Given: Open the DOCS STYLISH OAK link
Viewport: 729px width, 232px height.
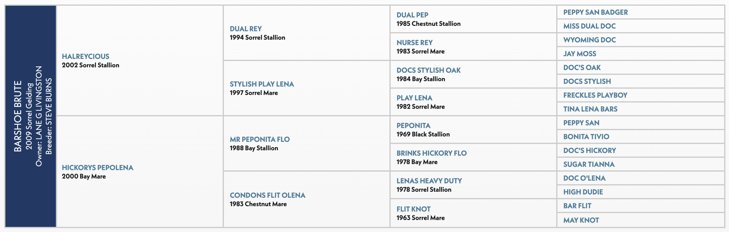Looking at the screenshot, I should coord(429,70).
